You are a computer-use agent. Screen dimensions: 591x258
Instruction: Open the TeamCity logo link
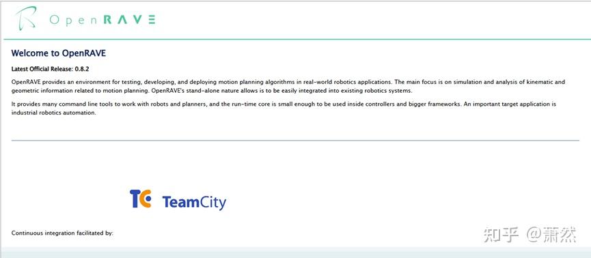(178, 199)
